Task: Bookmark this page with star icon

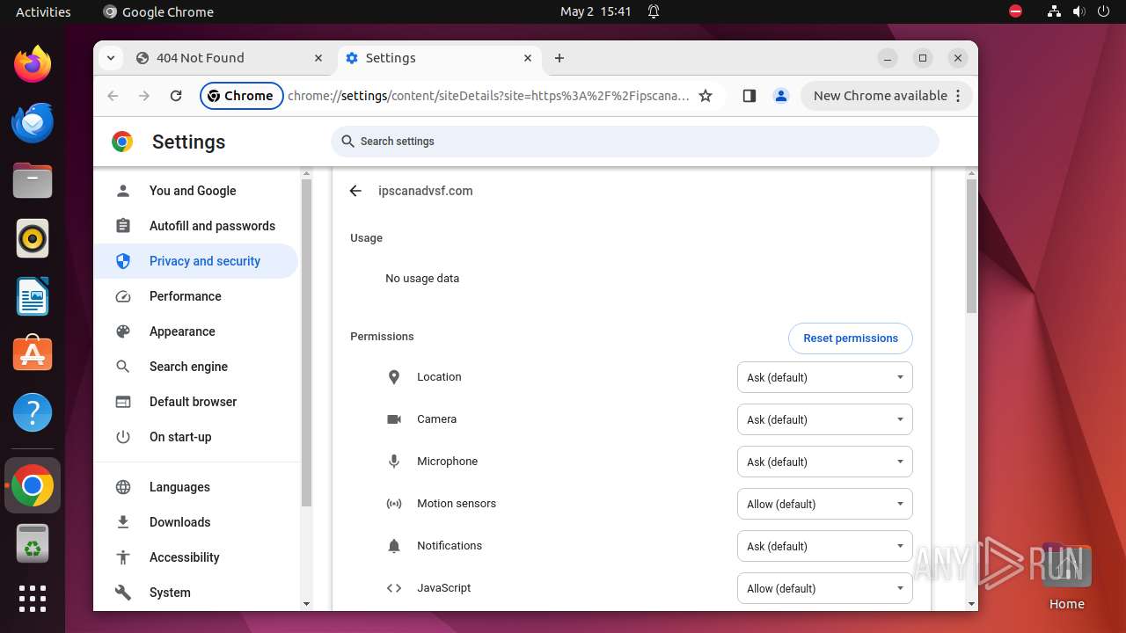Action: [x=706, y=96]
